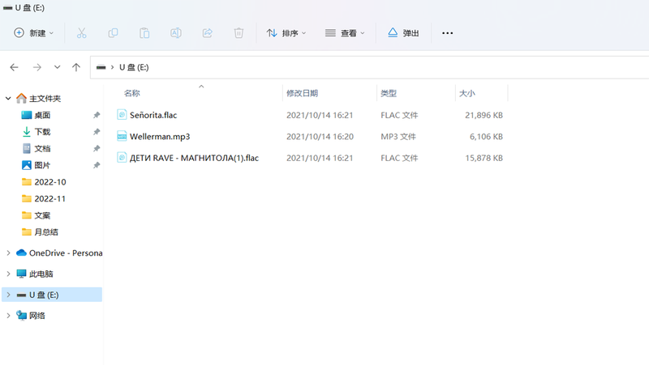649x365 pixels.
Task: Click the address bar path U 盘 (E:)
Action: [134, 67]
